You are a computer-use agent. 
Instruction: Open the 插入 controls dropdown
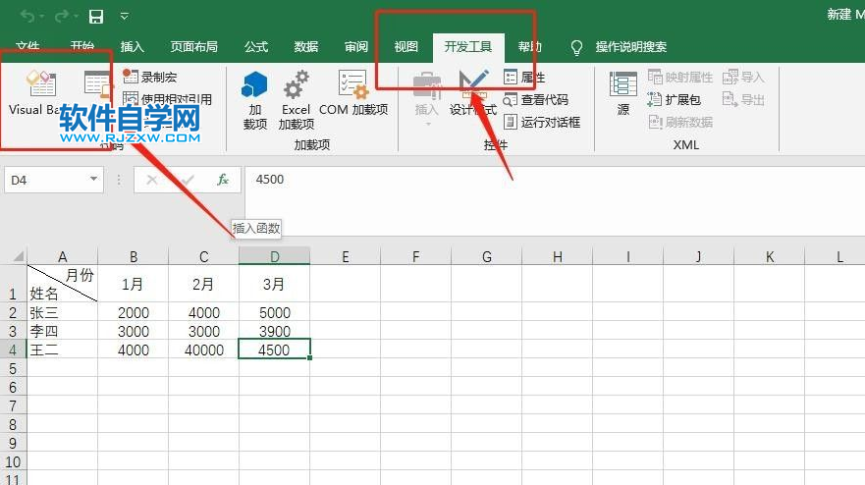(427, 98)
